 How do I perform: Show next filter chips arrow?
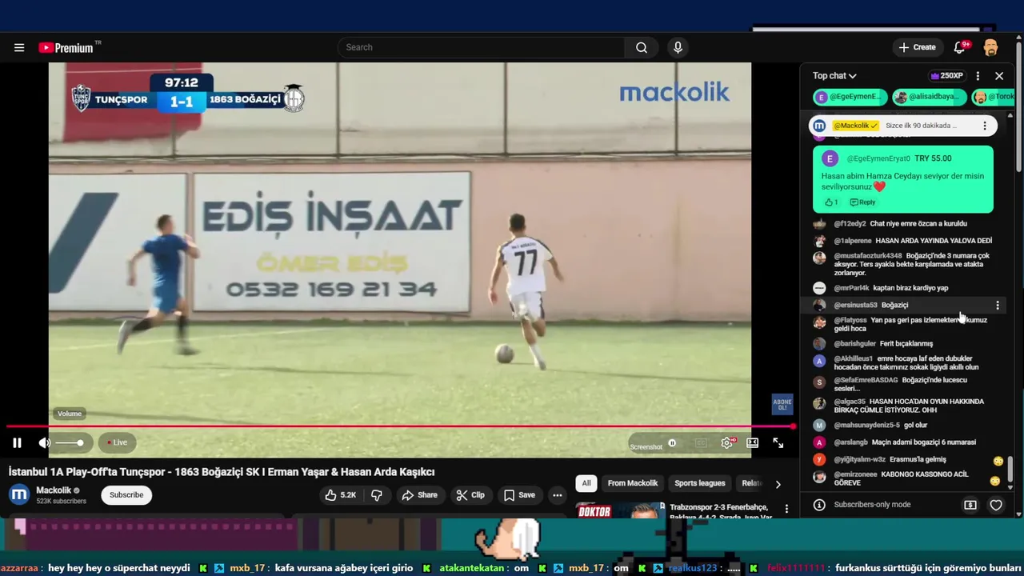pos(778,484)
